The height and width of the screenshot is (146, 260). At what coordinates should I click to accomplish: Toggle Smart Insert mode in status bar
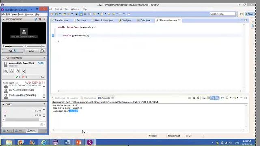click(174, 136)
